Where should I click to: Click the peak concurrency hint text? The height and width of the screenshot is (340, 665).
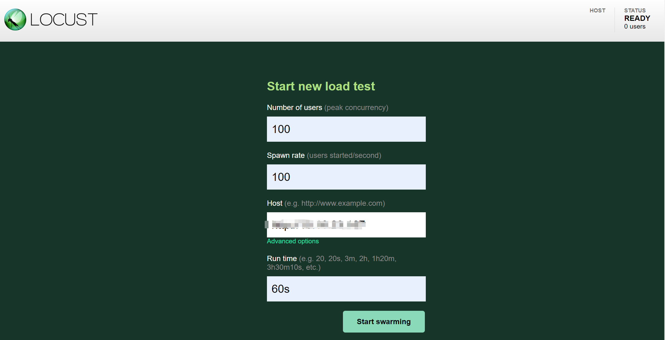(x=356, y=108)
